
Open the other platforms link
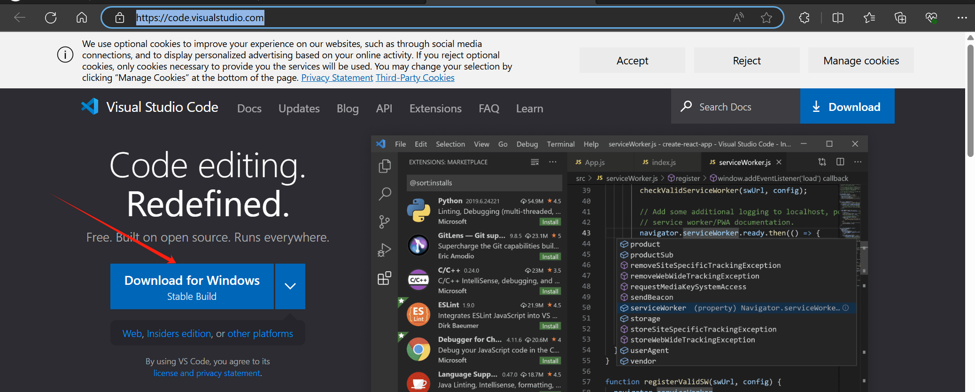tap(260, 334)
